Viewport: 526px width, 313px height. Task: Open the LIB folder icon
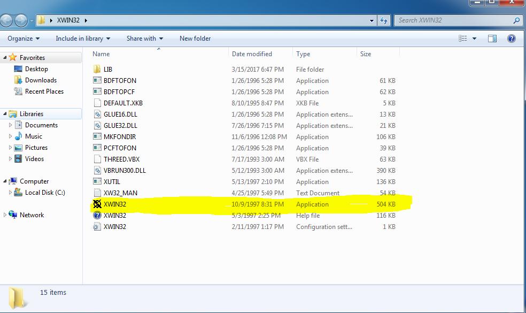click(97, 69)
